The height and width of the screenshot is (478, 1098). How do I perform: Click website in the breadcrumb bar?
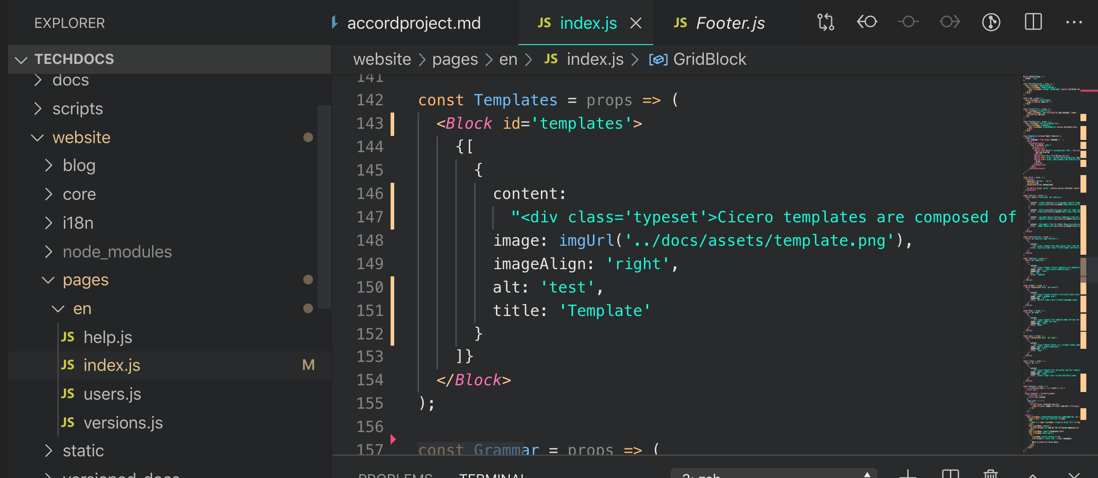382,59
